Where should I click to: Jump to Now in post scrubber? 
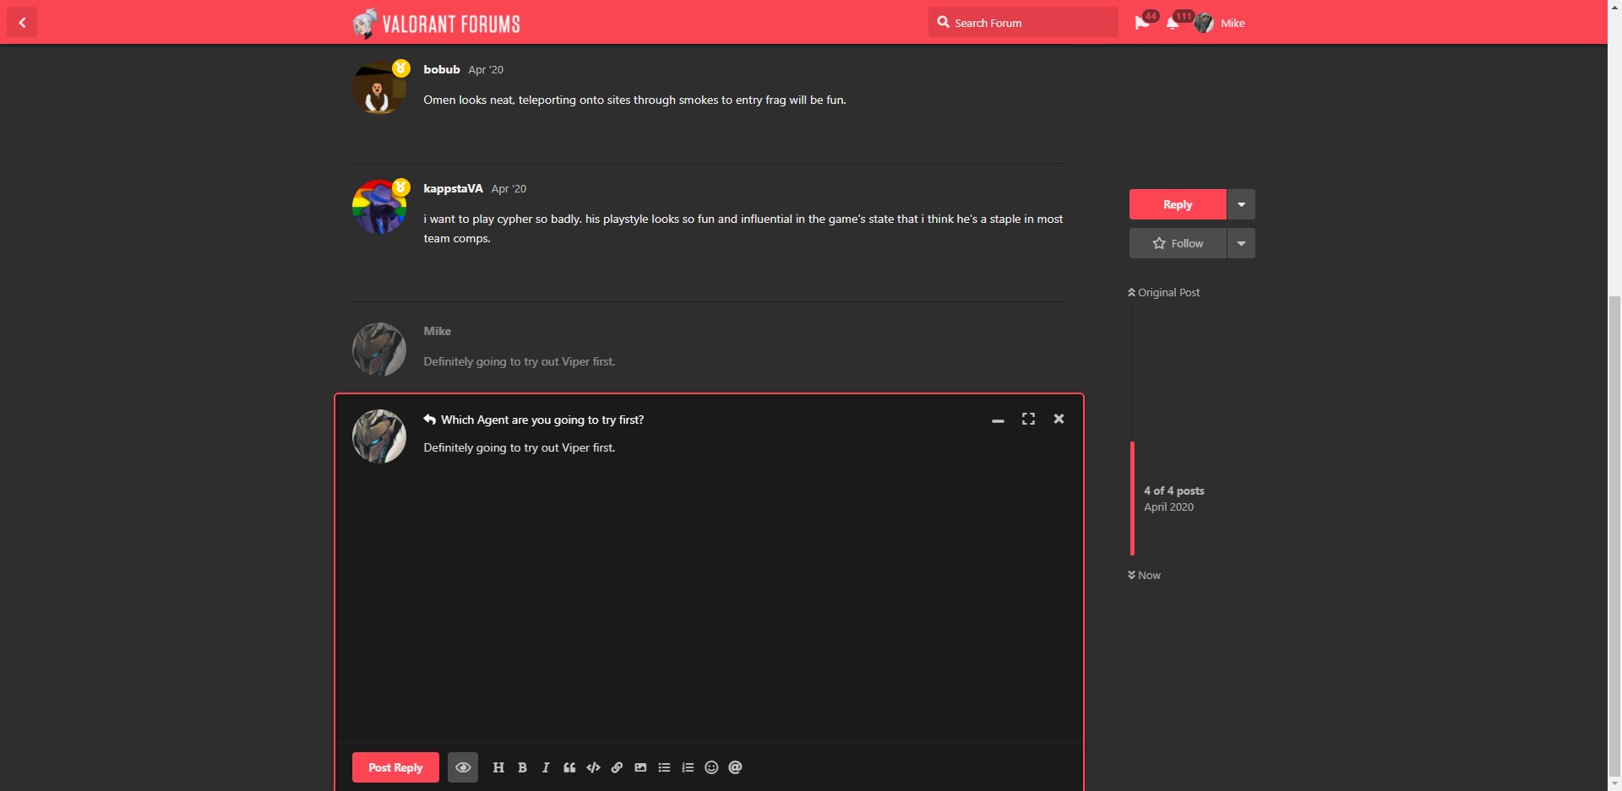tap(1144, 575)
